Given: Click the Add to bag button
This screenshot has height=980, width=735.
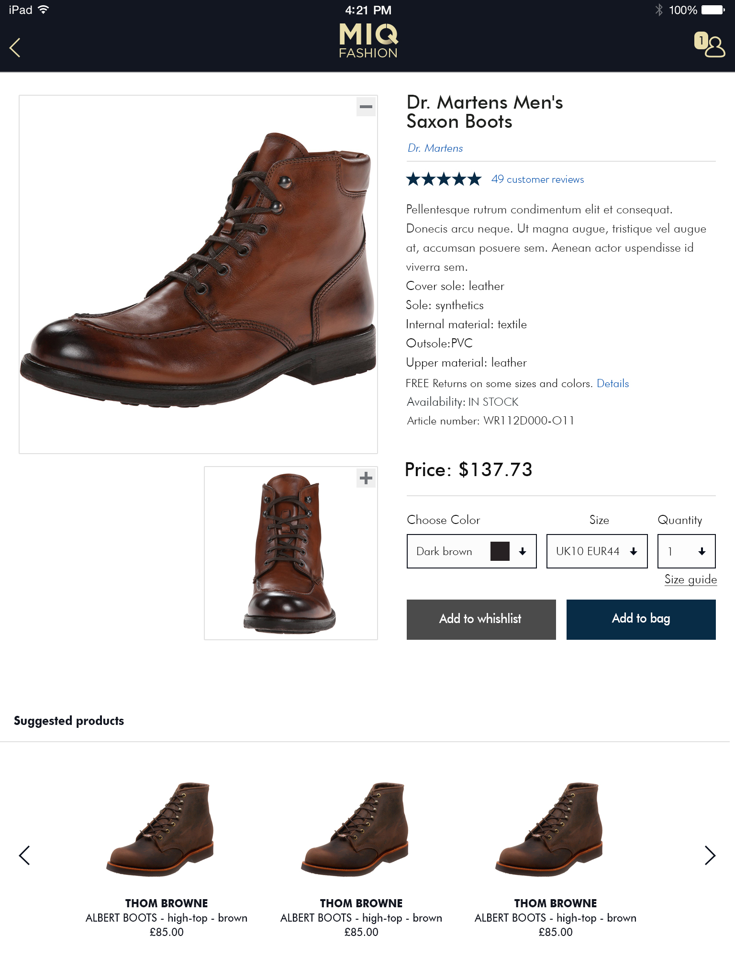Looking at the screenshot, I should coord(641,619).
